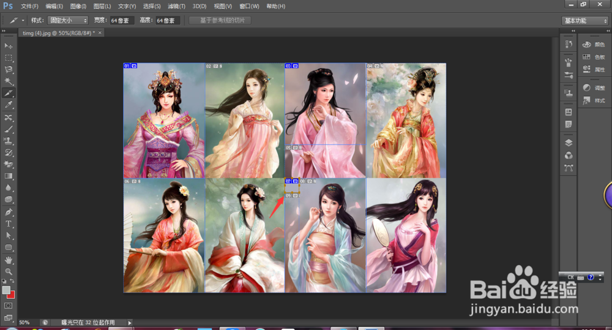Open the 编辑 menu

pyautogui.click(x=54, y=6)
